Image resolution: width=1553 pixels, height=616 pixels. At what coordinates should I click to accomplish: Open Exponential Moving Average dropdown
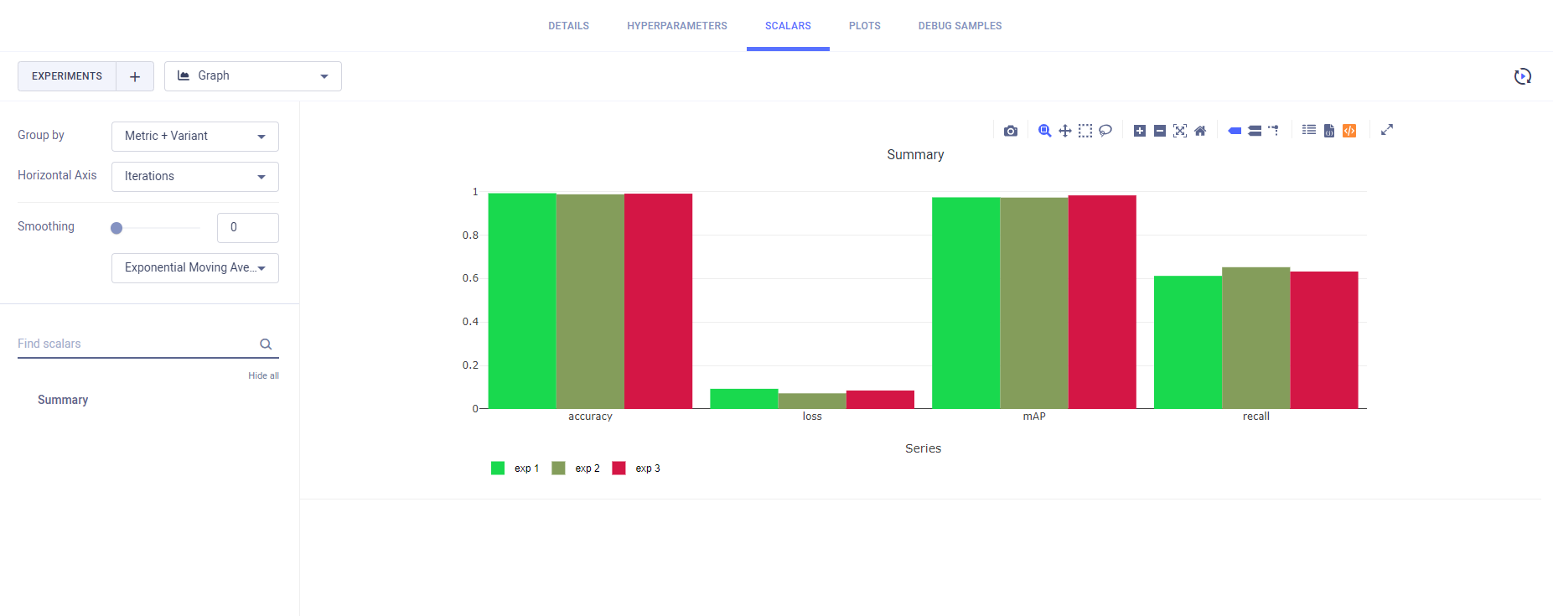pos(195,268)
